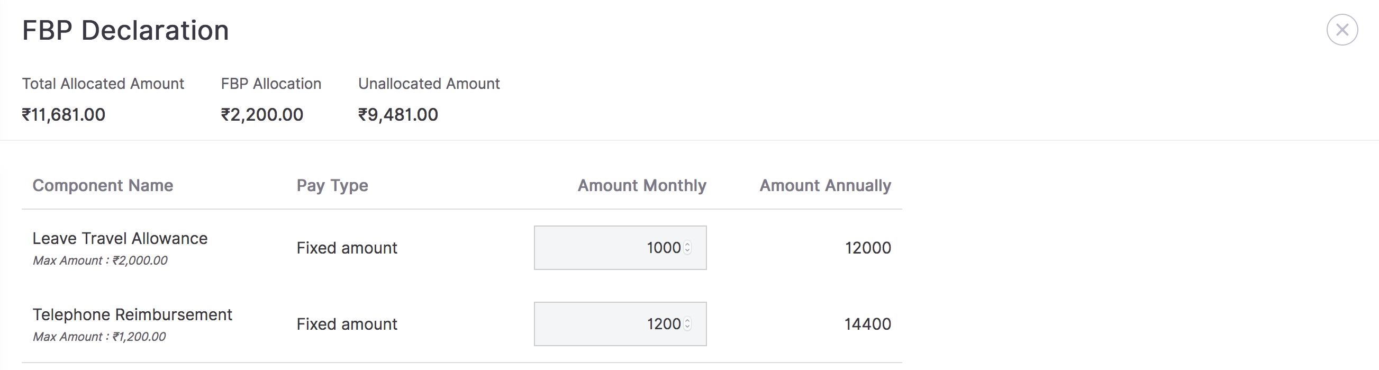Select the Telephone Reimbursement component name
The image size is (1379, 370).
(132, 314)
